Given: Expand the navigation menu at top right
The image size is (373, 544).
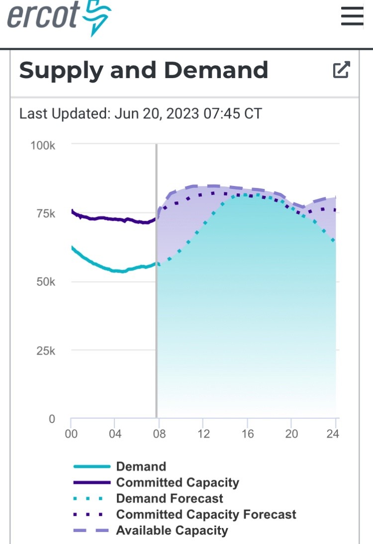Looking at the screenshot, I should (352, 16).
